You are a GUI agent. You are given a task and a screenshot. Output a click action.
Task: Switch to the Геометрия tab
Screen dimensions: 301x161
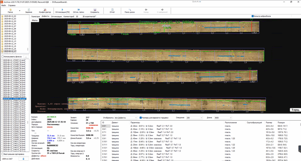(x=36, y=16)
